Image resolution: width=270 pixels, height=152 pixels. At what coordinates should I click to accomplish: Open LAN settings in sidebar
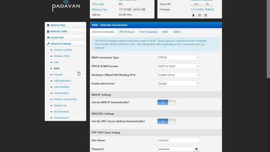[56, 62]
